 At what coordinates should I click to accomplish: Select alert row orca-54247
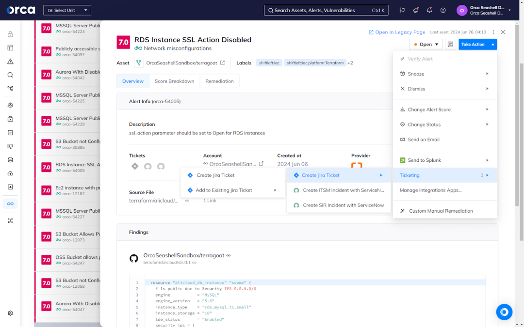68,260
